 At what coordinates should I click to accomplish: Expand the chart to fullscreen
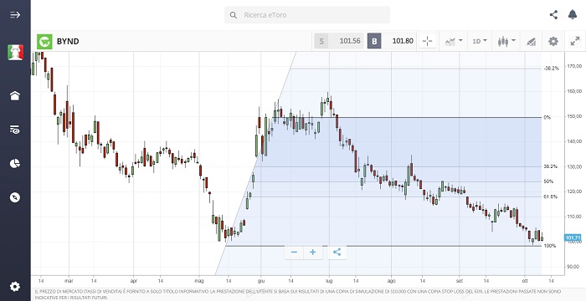click(575, 41)
